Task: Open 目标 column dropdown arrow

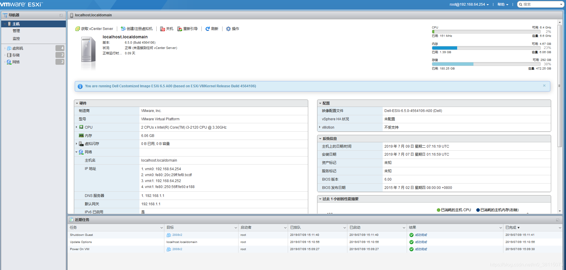Action: pyautogui.click(x=236, y=228)
